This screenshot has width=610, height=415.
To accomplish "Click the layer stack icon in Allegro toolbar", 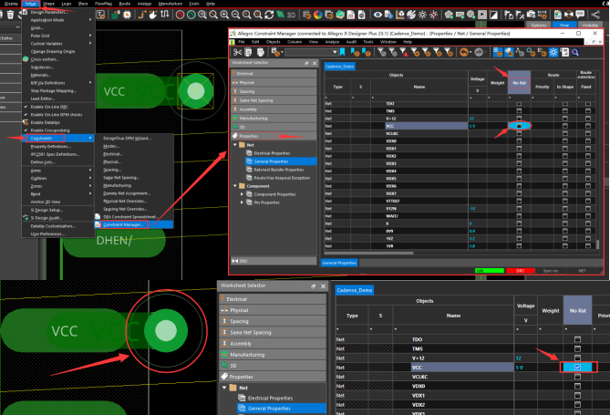I will point(340,15).
